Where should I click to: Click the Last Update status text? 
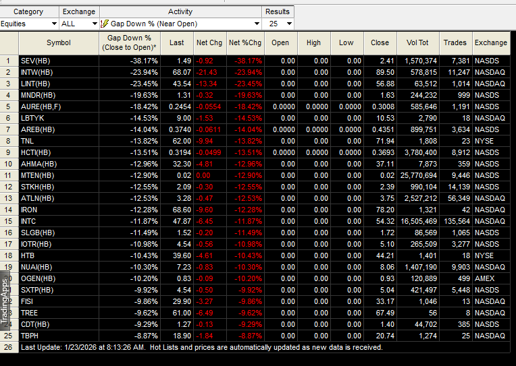click(202, 347)
